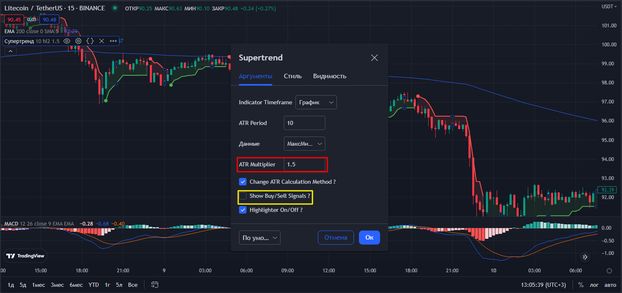Viewport: 622px width, 293px height.
Task: Select the 1мес time range
Action: [x=39, y=285]
